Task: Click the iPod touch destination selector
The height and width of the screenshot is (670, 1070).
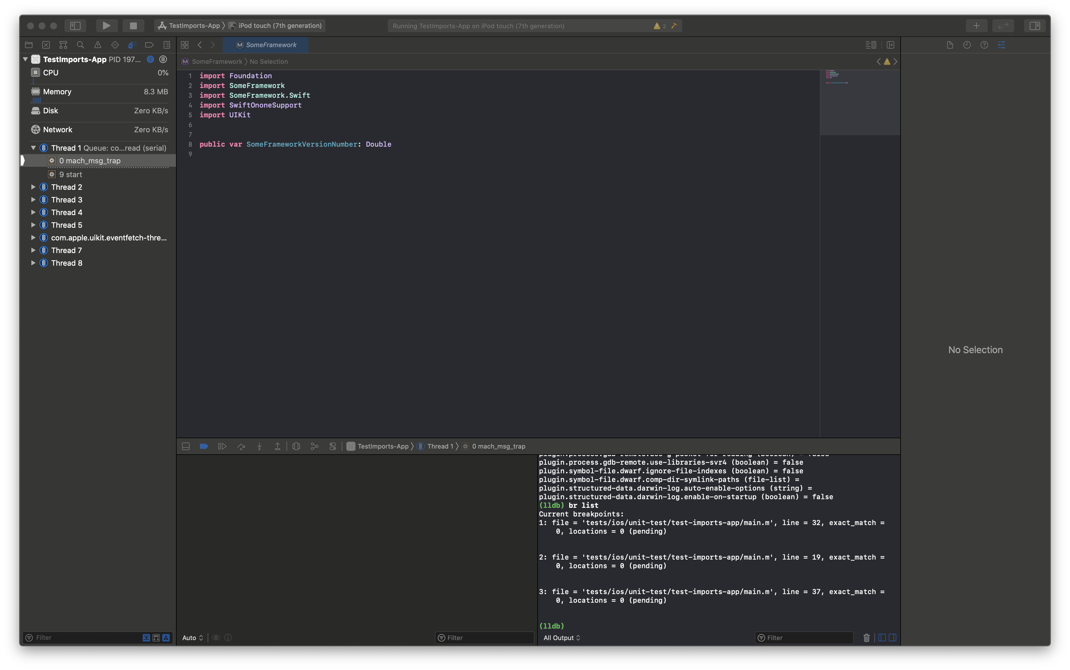Action: (x=279, y=26)
